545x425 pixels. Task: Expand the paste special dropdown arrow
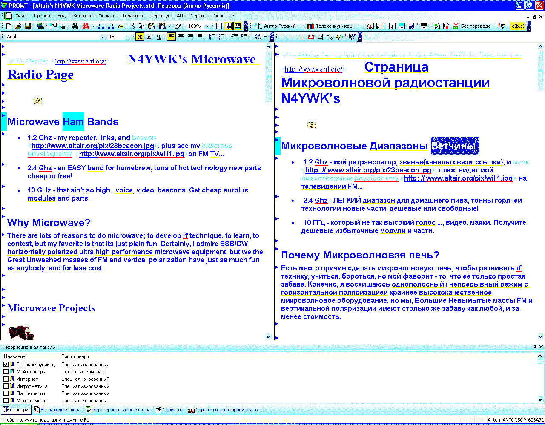tap(169, 26)
